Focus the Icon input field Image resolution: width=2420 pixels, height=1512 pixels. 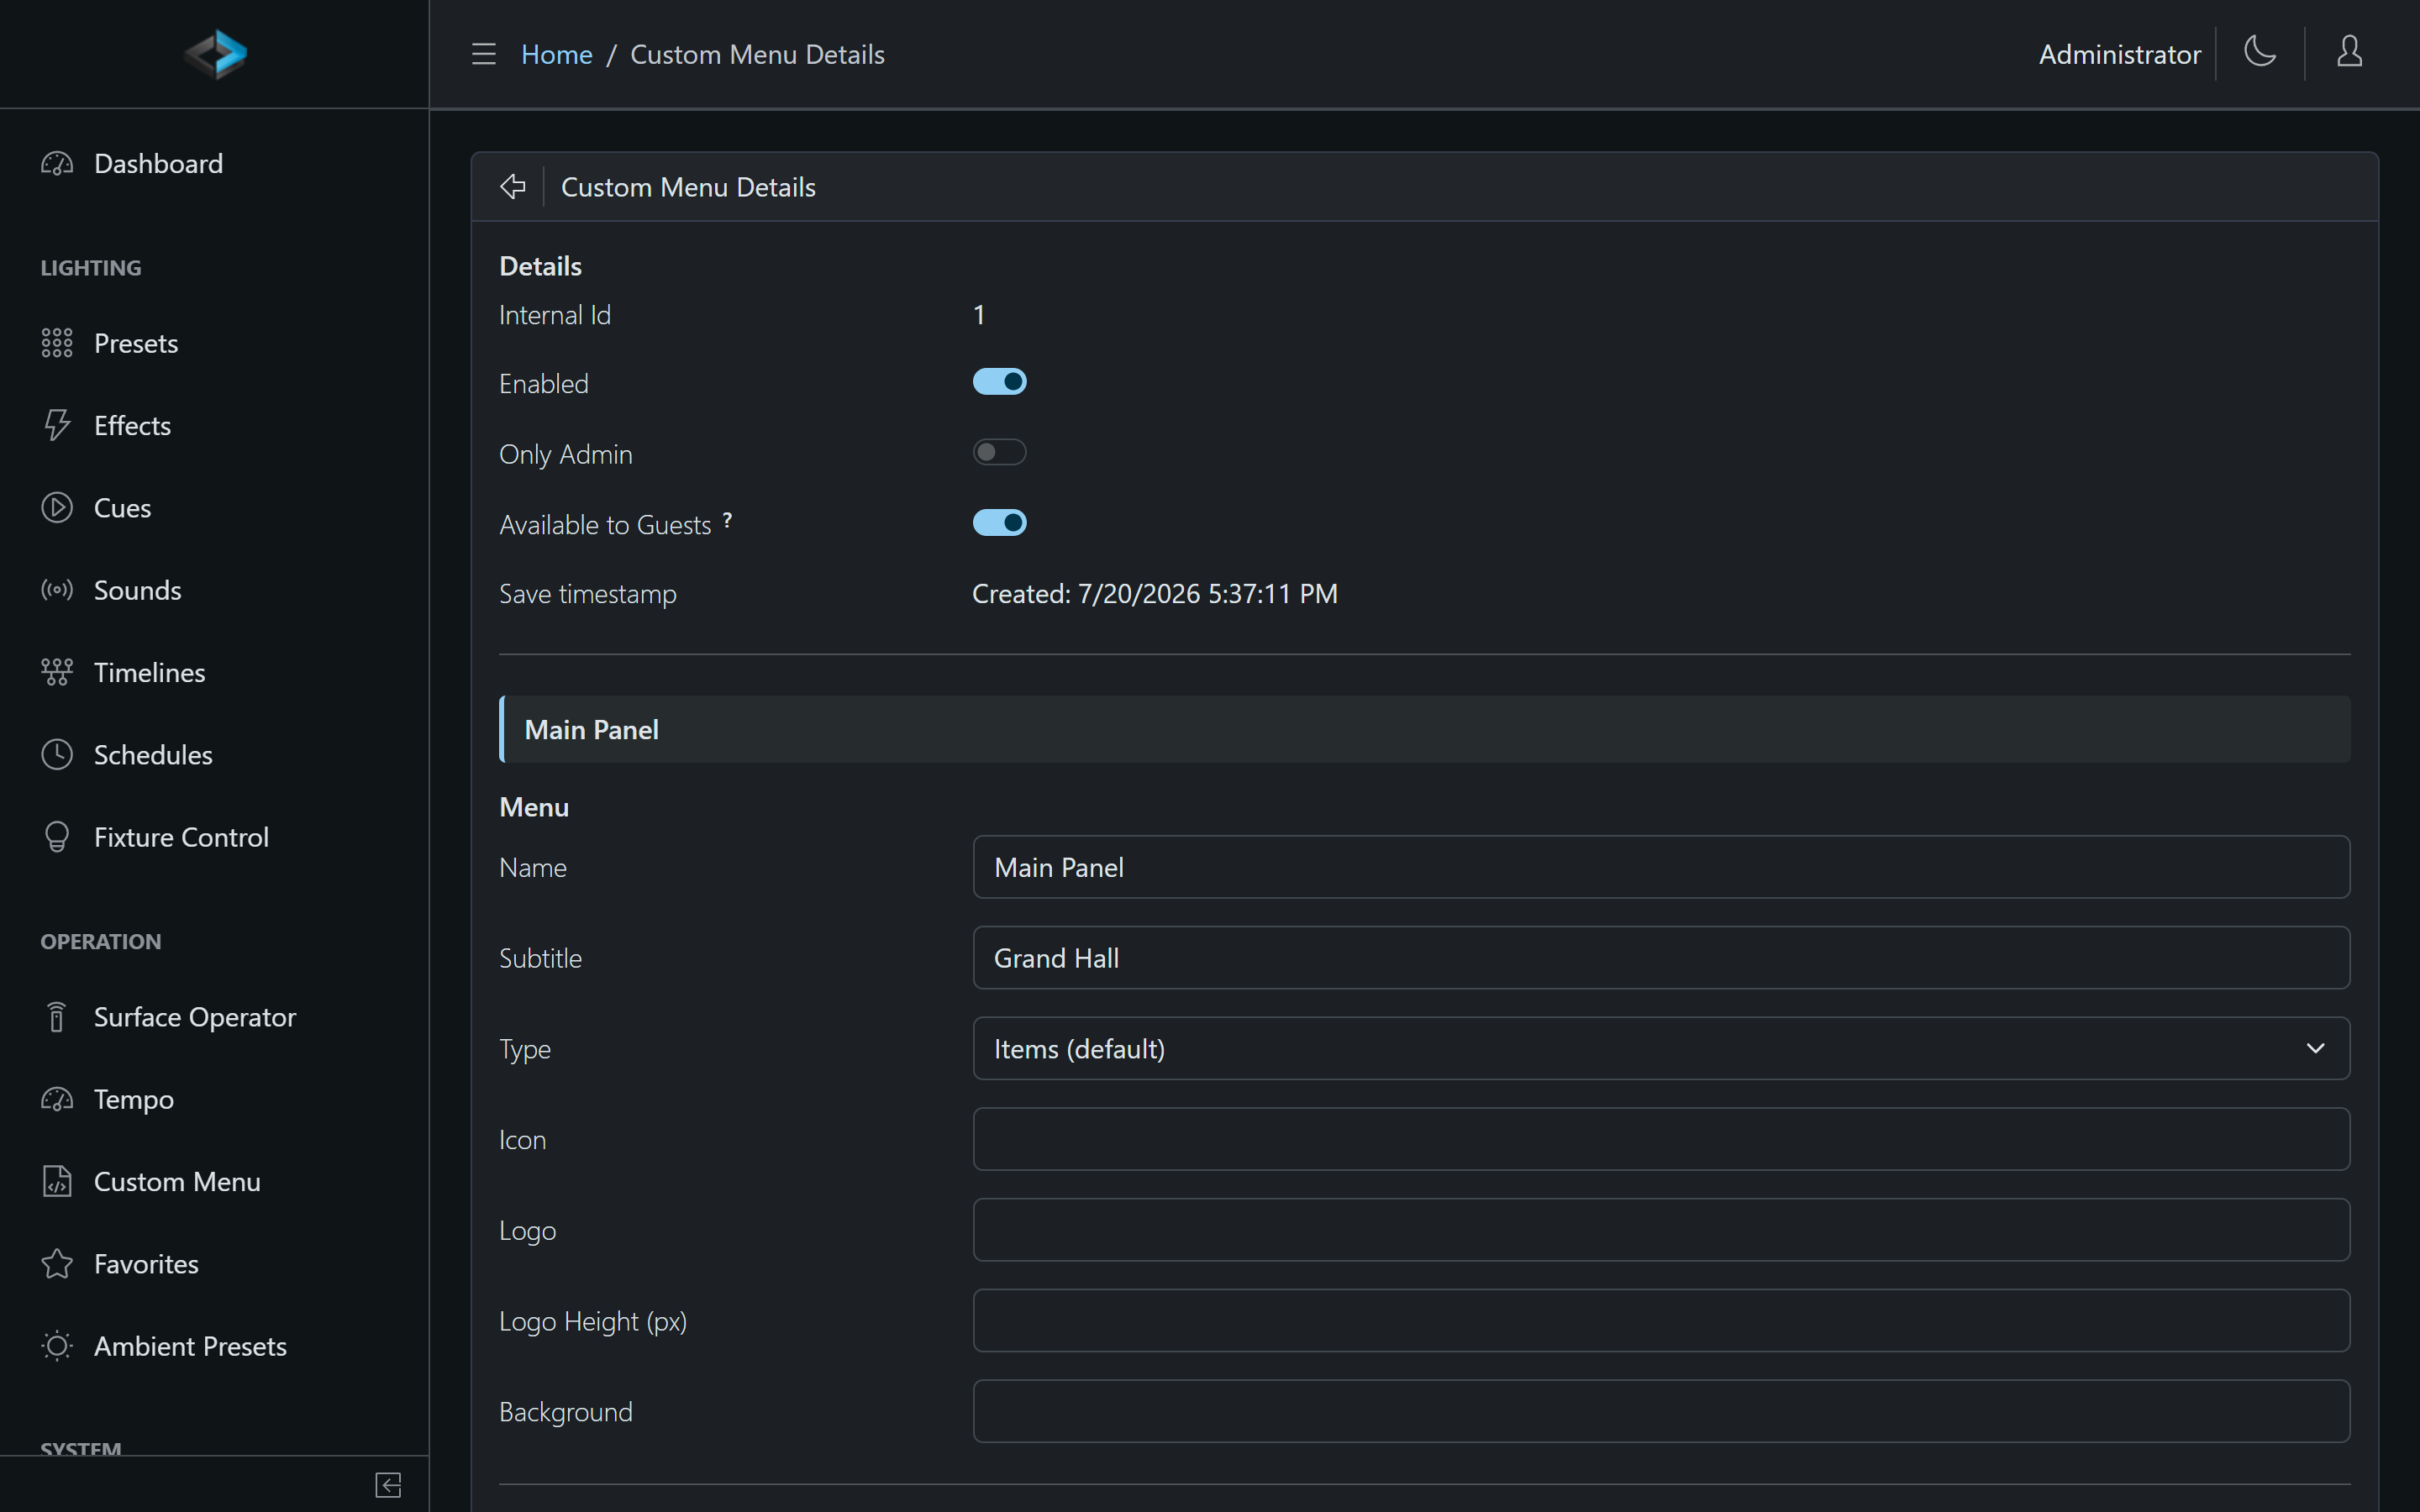pos(1661,1139)
